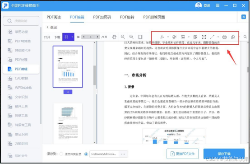This screenshot has width=250, height=164.
Task: Select the custom path radio button
Action: point(86,154)
